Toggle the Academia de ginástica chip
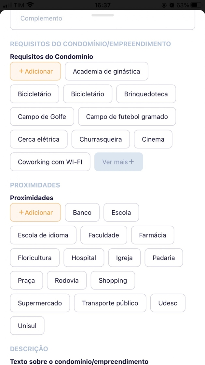 point(106,71)
